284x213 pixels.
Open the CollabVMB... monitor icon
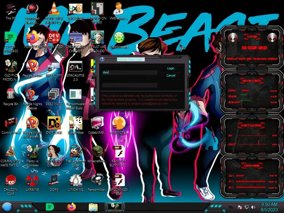tap(97, 126)
